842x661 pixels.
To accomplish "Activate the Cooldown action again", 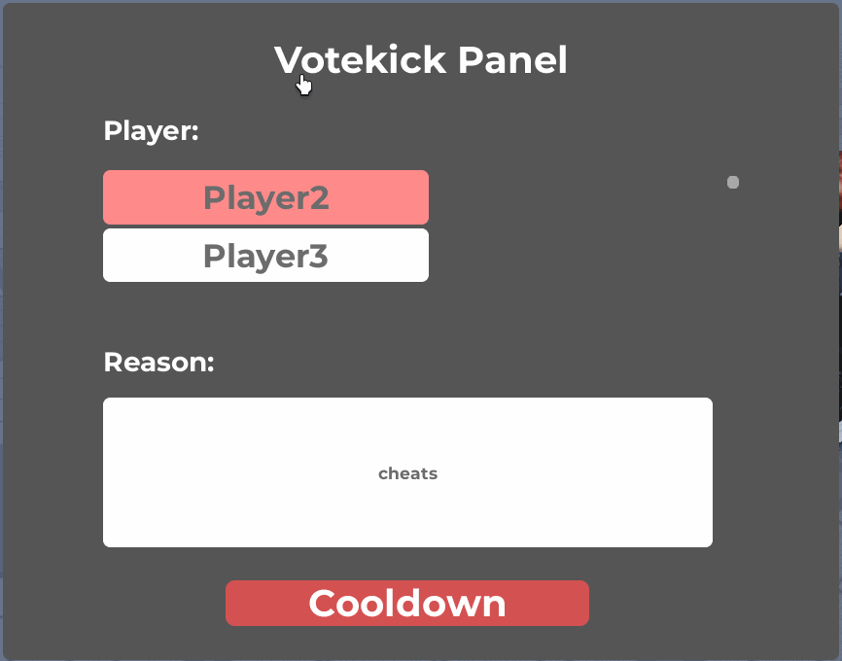I will click(x=406, y=603).
